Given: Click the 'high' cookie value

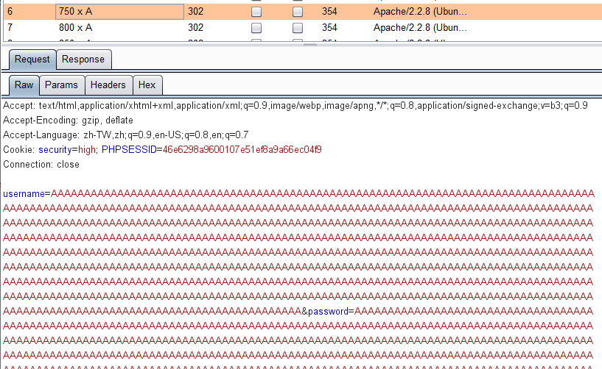Looking at the screenshot, I should pyautogui.click(x=87, y=150).
